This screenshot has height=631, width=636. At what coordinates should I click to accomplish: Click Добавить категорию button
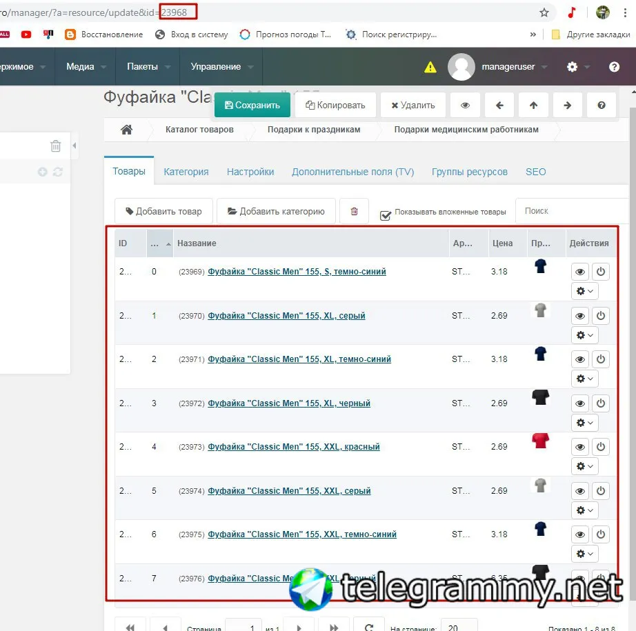[276, 211]
